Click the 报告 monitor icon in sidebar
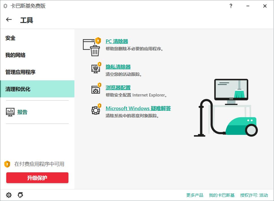This screenshot has height=201, width=274. click(x=10, y=112)
